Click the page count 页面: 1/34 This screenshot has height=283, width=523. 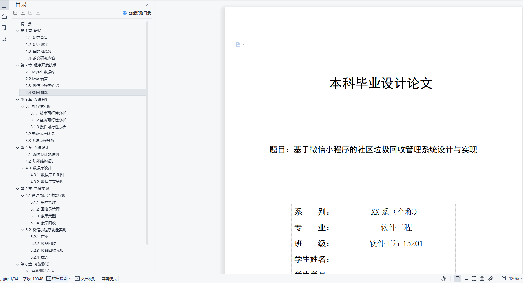pyautogui.click(x=9, y=279)
